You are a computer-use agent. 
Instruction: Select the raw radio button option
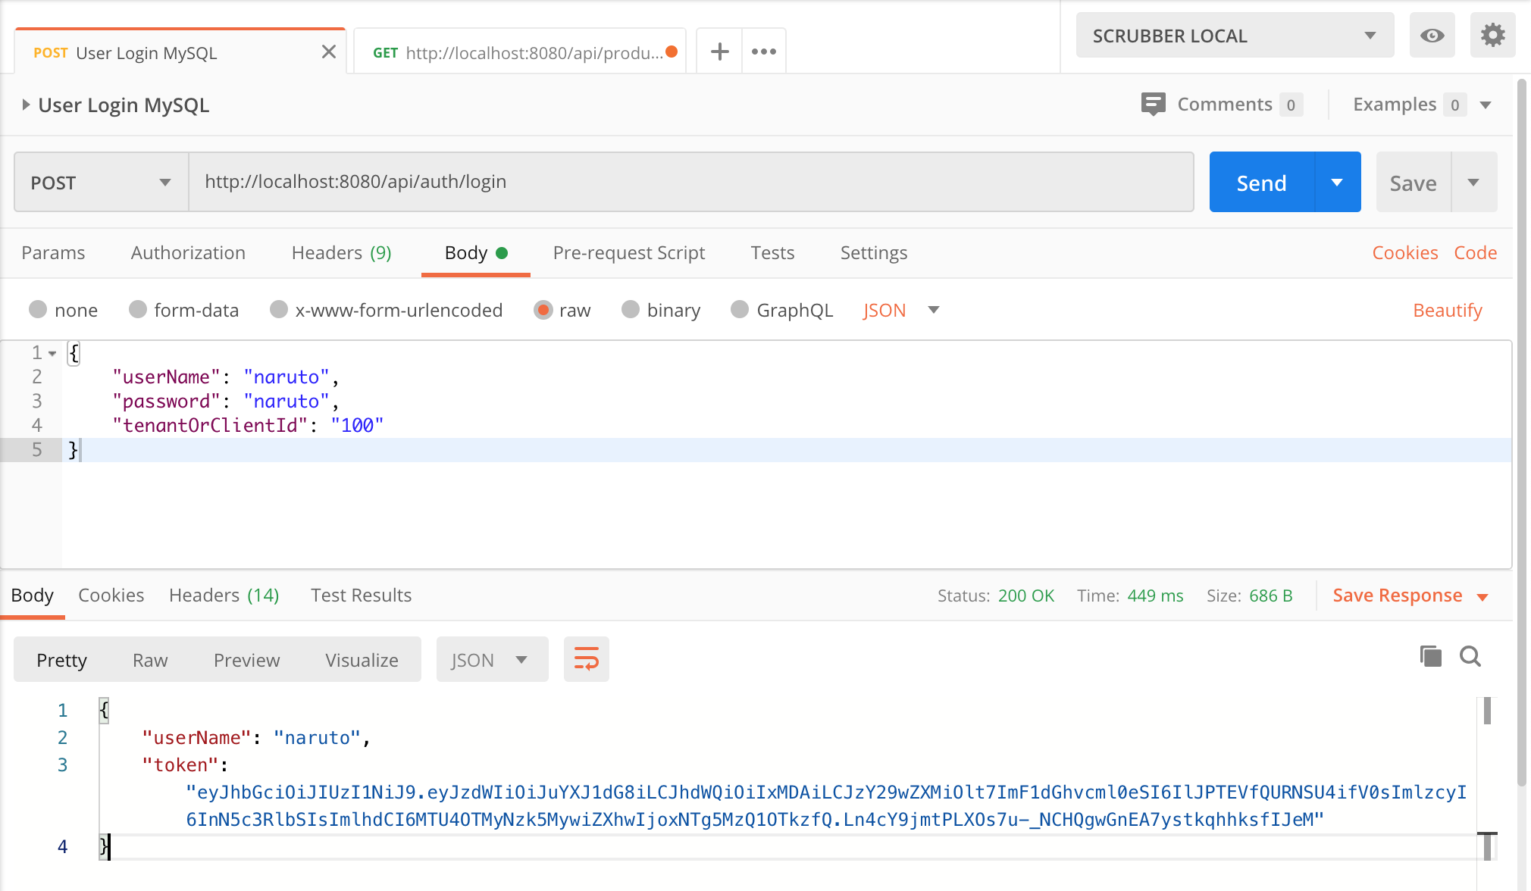542,310
